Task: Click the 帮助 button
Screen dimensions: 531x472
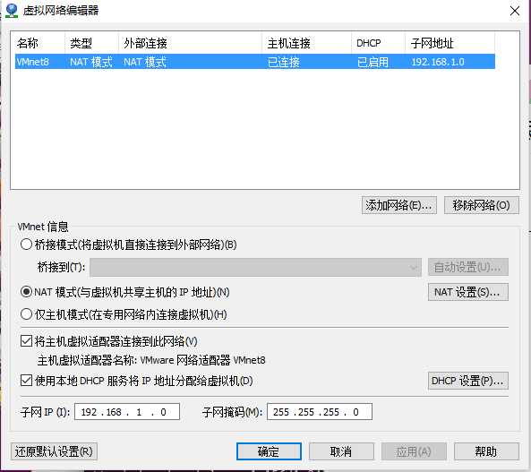Action: (x=486, y=451)
